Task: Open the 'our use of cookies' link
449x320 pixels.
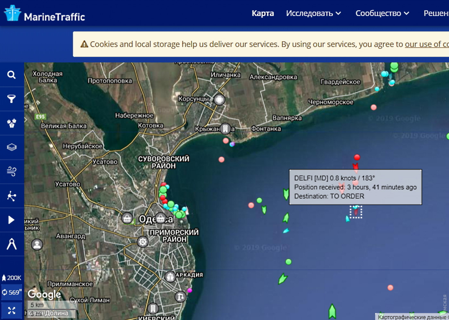Action: click(427, 44)
